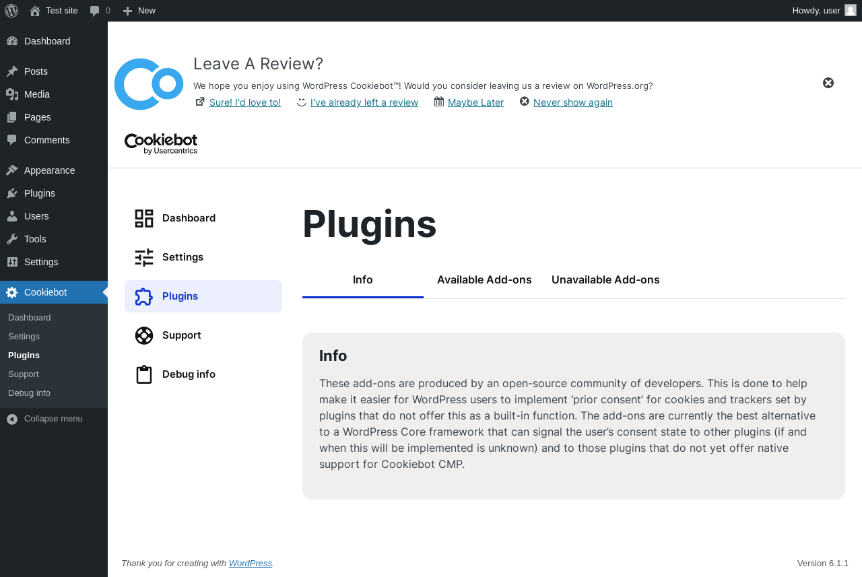Open the New content dropdown
This screenshot has width=862, height=577.
pyautogui.click(x=139, y=11)
